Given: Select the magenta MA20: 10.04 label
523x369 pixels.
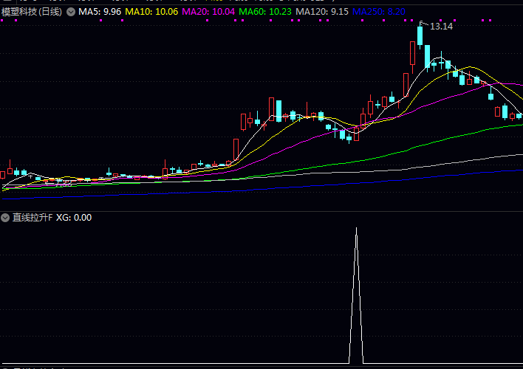Looking at the screenshot, I should pyautogui.click(x=208, y=12).
